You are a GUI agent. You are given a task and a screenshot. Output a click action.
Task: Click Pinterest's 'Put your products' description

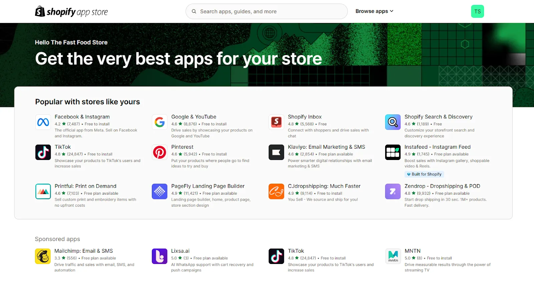pyautogui.click(x=210, y=164)
